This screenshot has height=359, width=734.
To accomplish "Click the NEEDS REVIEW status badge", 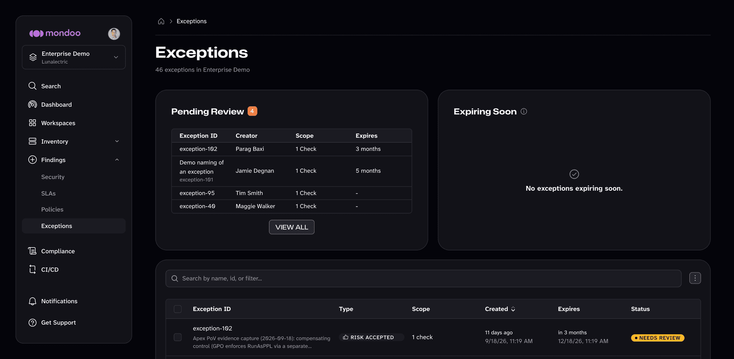I will [658, 338].
